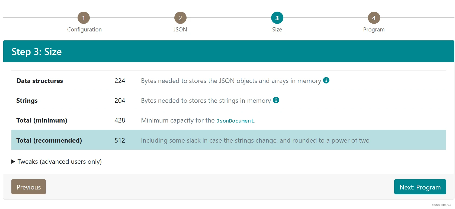Click the disclosure triangle next to Tweaks
Viewport: 455px width, 209px height.
pos(13,162)
